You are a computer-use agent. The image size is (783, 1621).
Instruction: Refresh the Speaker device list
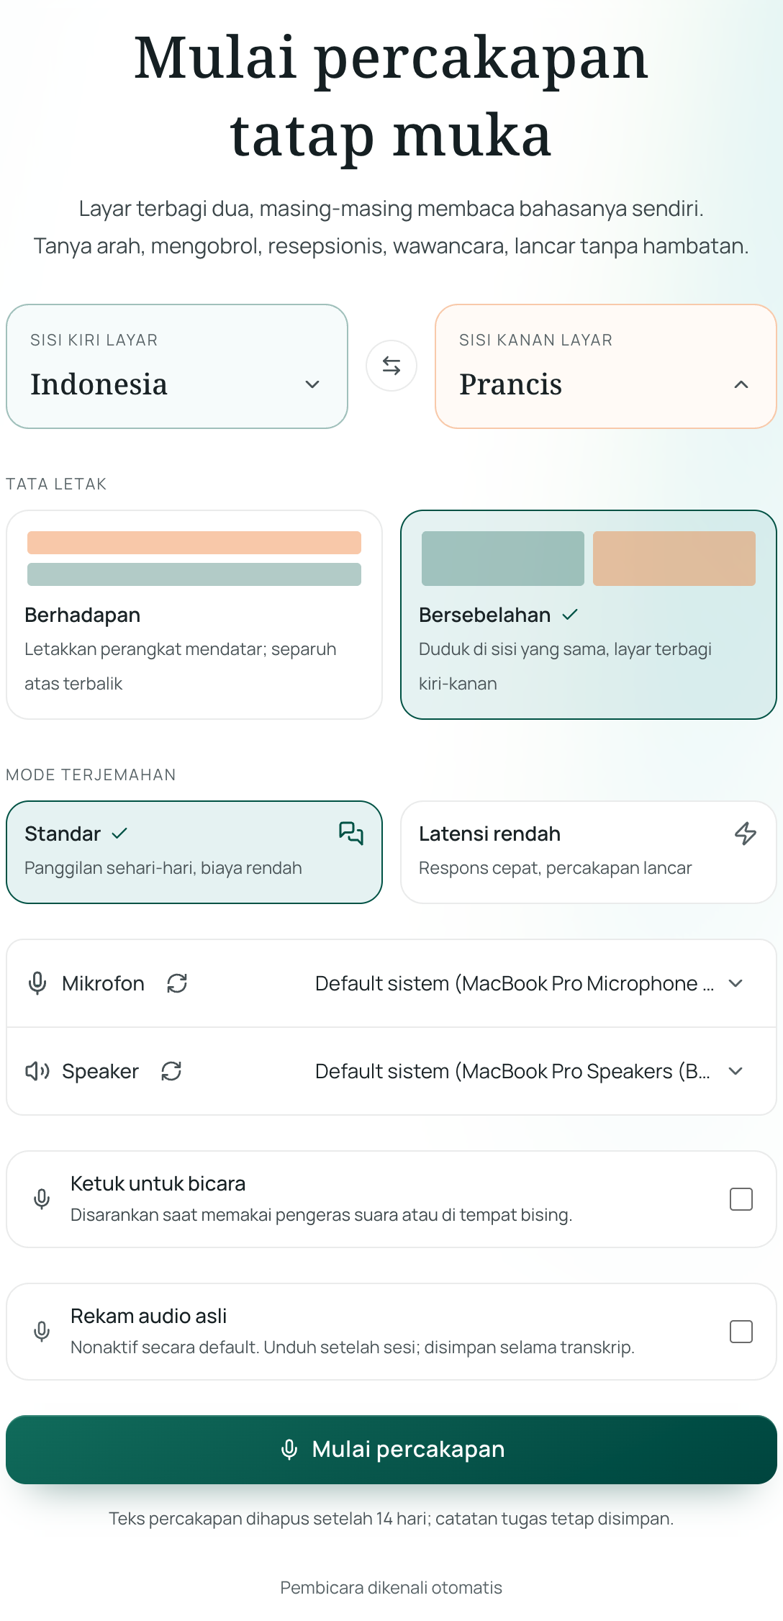[171, 1071]
